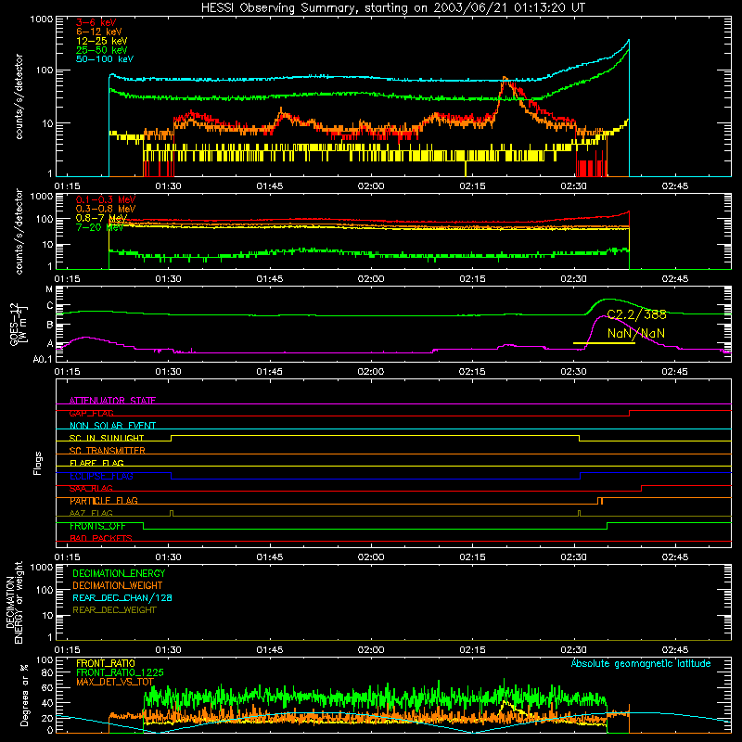Click the GAP_FLAG label
Image resolution: width=742 pixels, height=742 pixels.
(91, 413)
